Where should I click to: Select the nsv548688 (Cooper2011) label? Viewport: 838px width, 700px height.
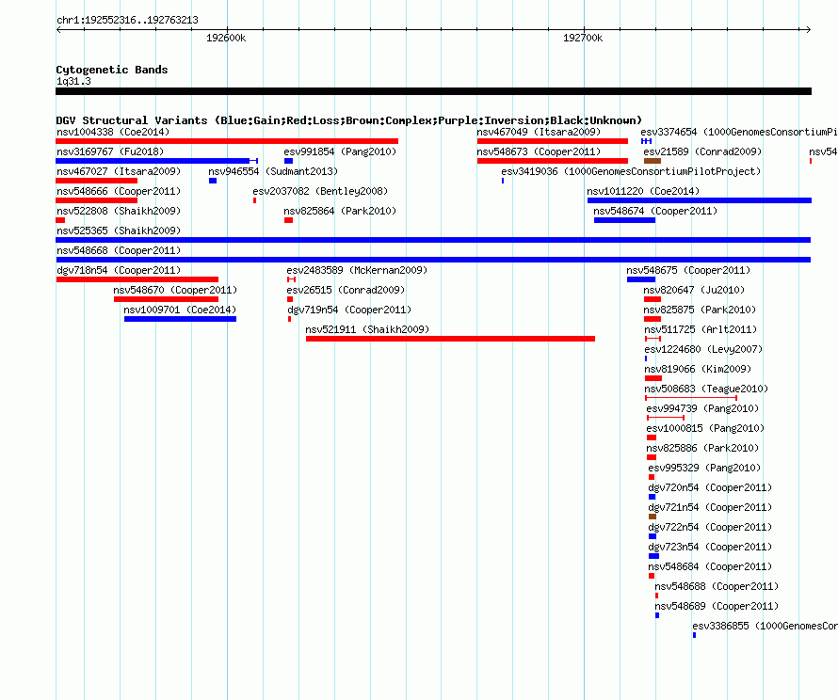(717, 586)
